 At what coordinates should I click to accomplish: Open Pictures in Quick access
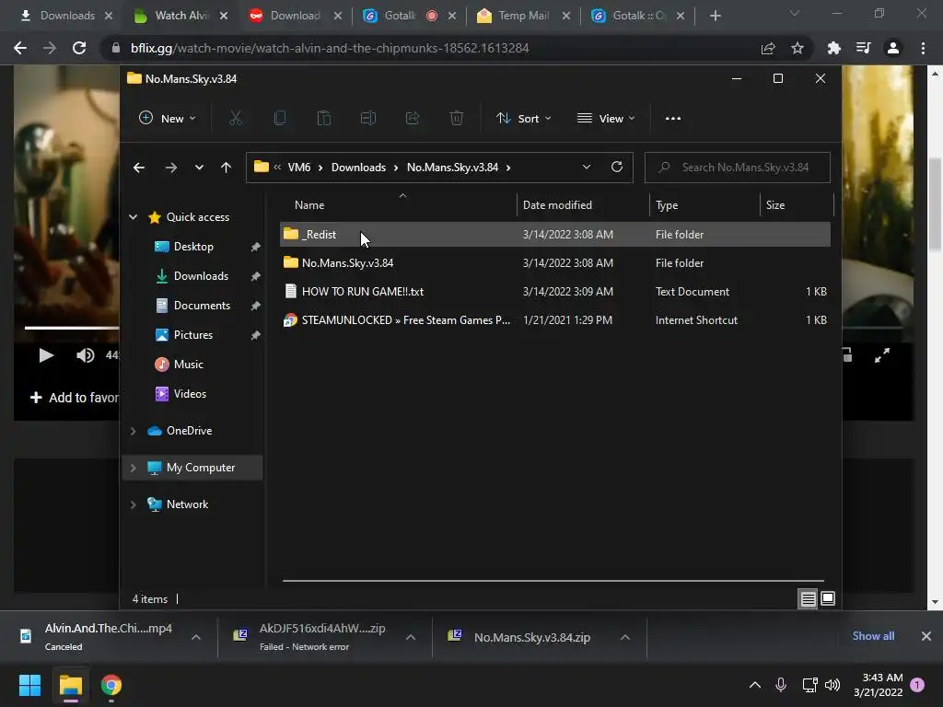point(193,335)
